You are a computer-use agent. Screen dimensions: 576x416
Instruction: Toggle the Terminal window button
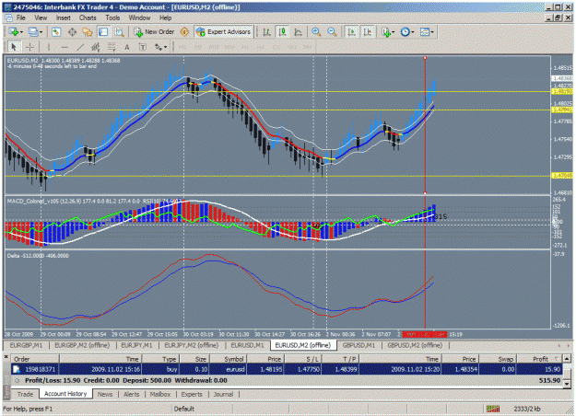click(x=103, y=32)
